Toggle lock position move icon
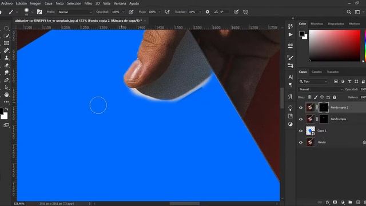366x206 pixels. click(322, 97)
